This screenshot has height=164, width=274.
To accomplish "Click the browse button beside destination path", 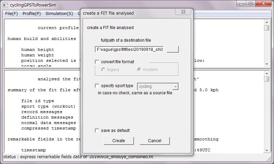I will point(173,49).
